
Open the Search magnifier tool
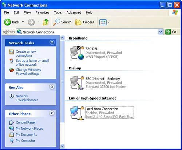(x=56, y=22)
